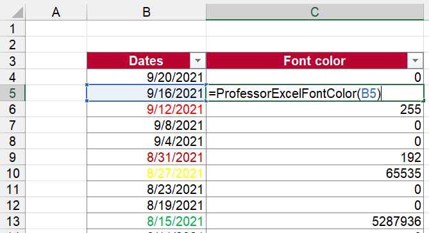Select row 1 header
This screenshot has width=429, height=233.
(x=12, y=28)
